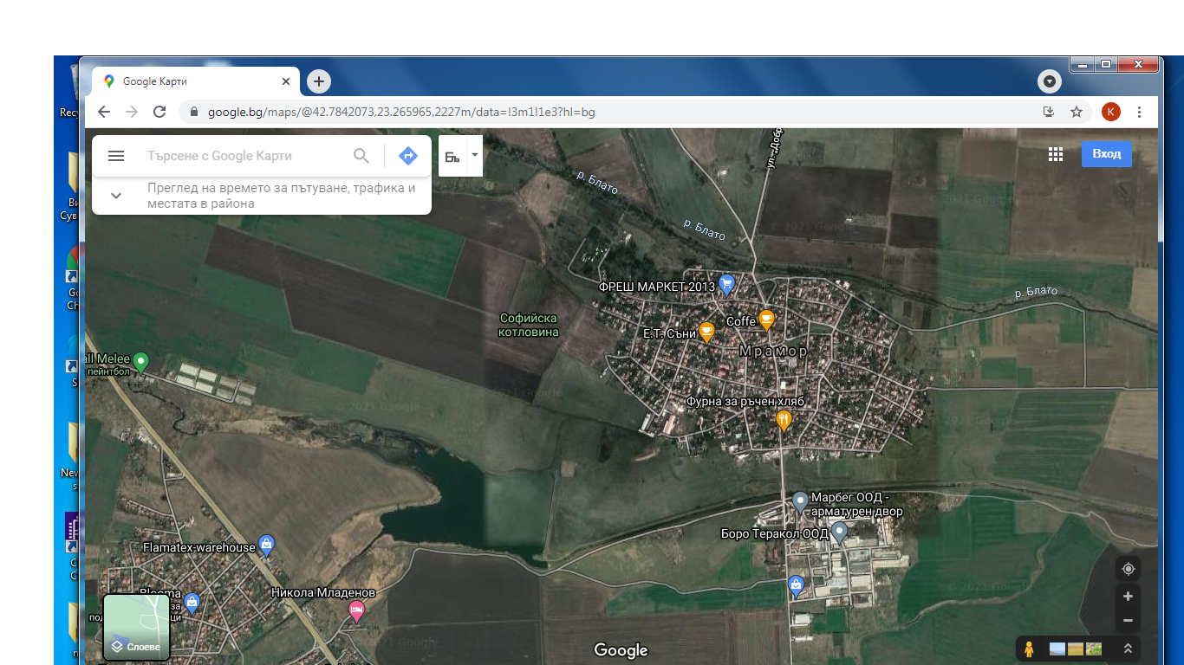Click the blue Вход sign-in button
The height and width of the screenshot is (665, 1184).
[x=1106, y=154]
